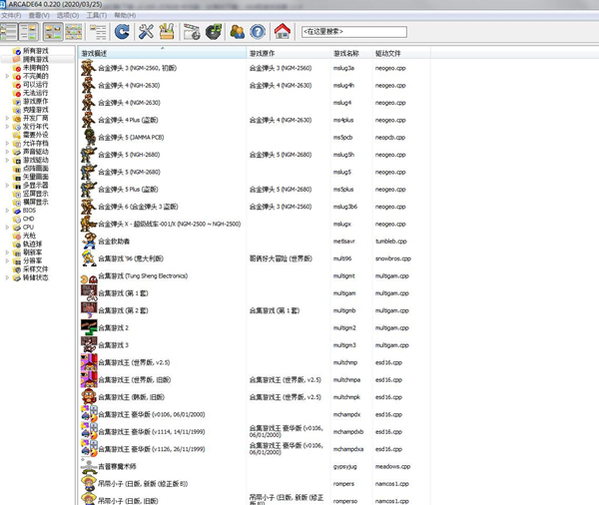
Task: Sort by the 驱动文件 column header
Action: coord(389,53)
